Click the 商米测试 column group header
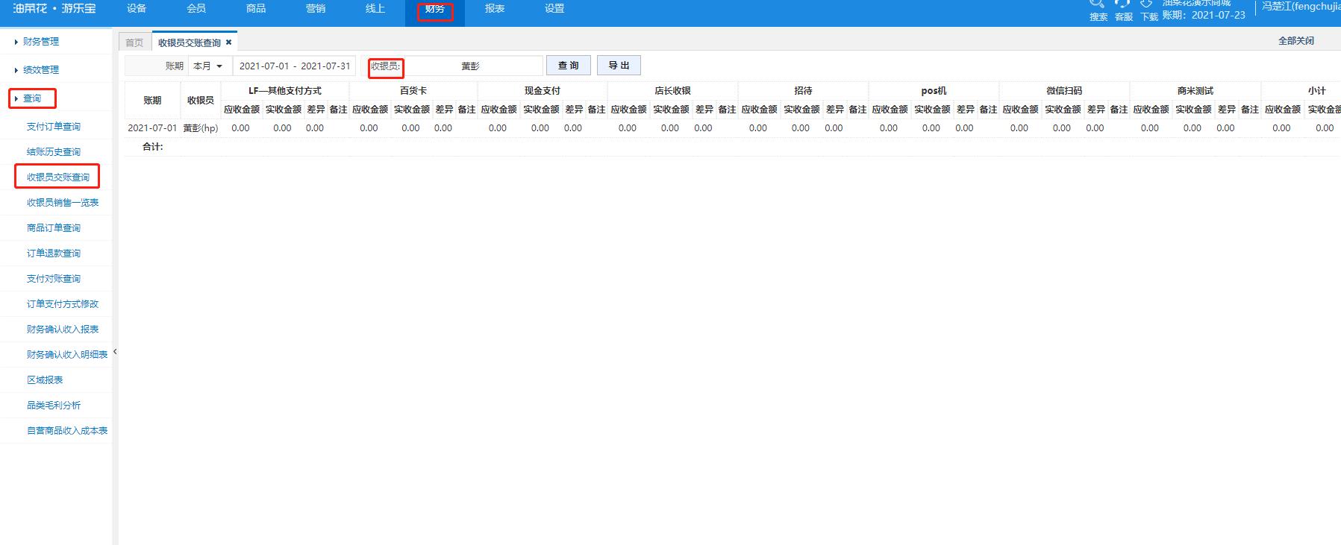 [1195, 91]
